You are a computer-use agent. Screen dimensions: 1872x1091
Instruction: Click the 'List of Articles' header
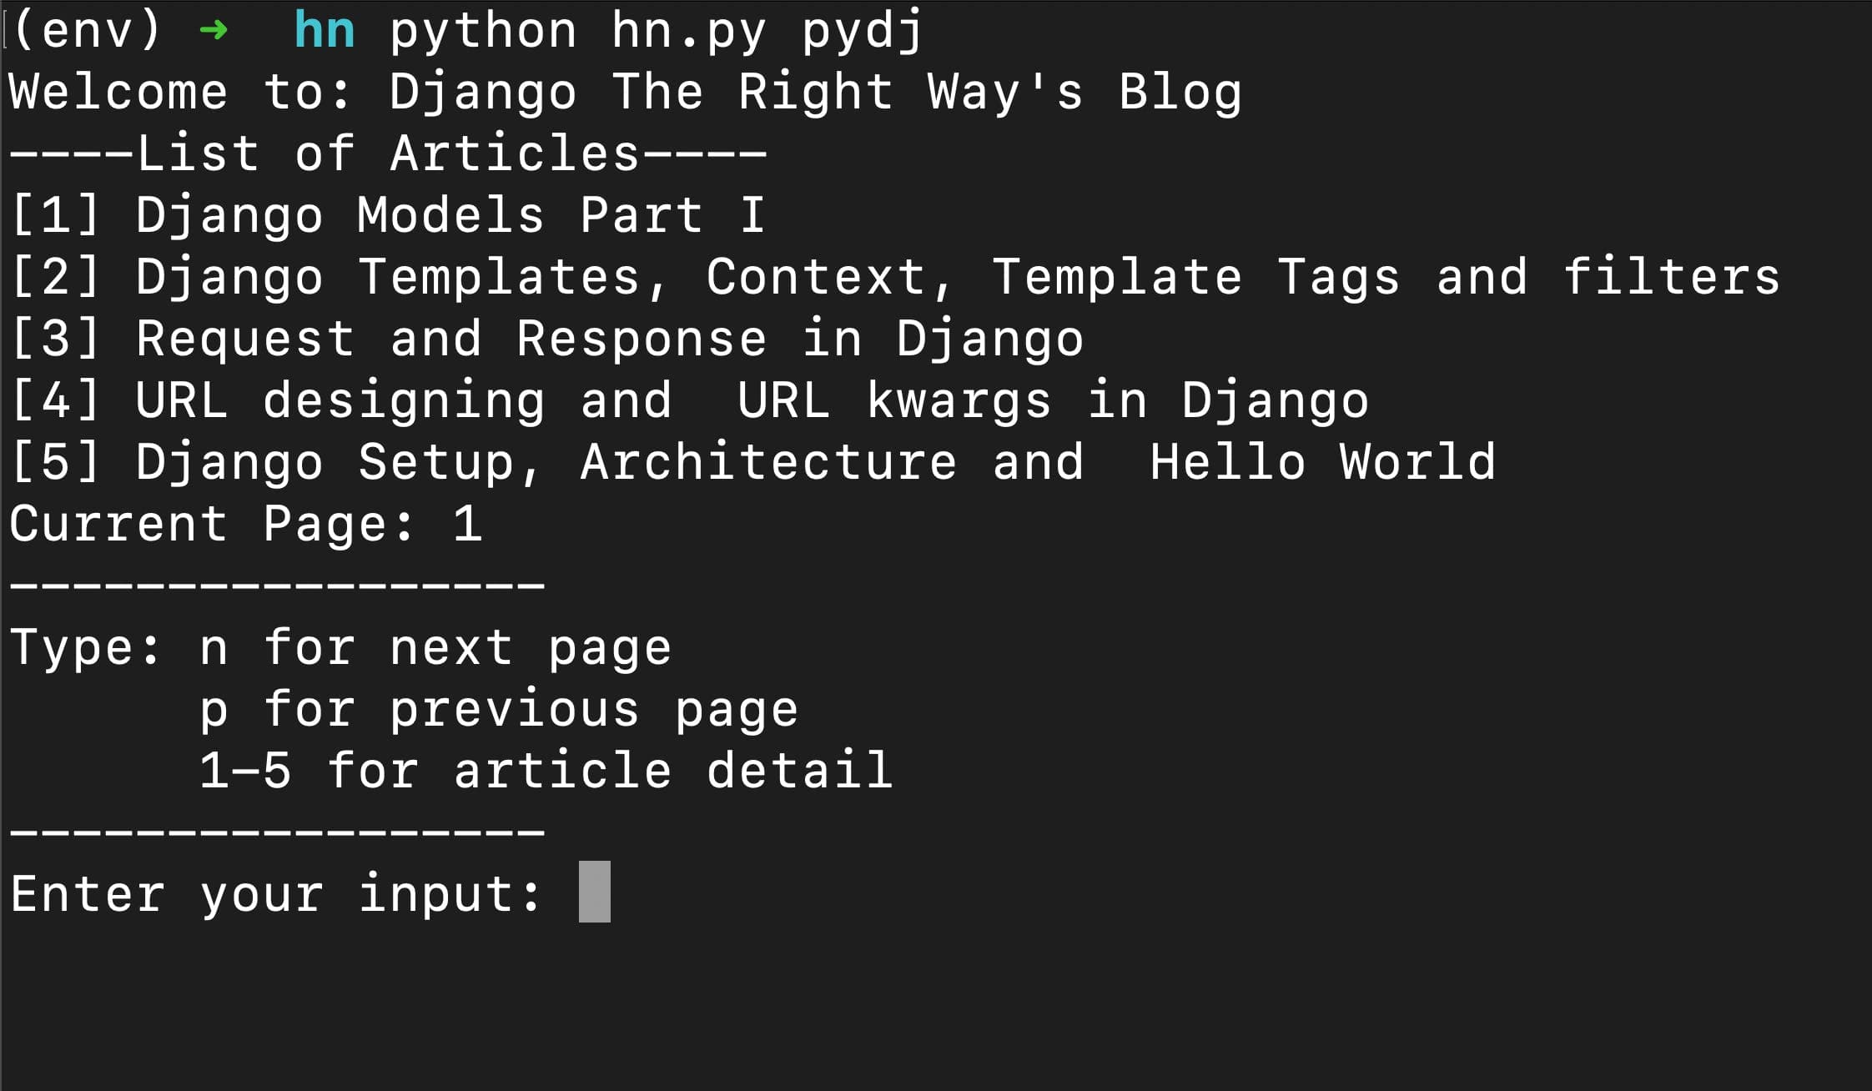pos(387,153)
